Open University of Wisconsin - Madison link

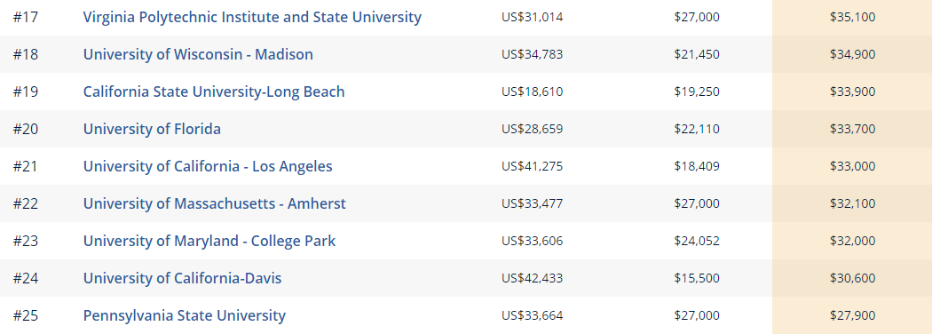198,54
